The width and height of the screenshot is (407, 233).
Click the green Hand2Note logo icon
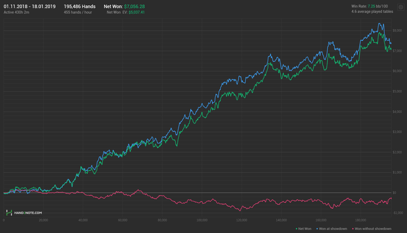pos(9,213)
